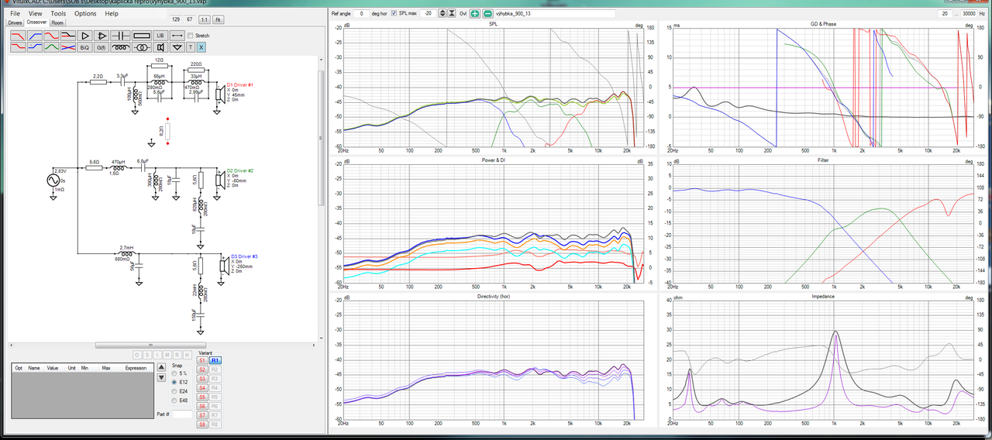Image resolution: width=992 pixels, height=440 pixels.
Task: Insert a low-pass filter block (first red curve icon)
Action: (18, 36)
